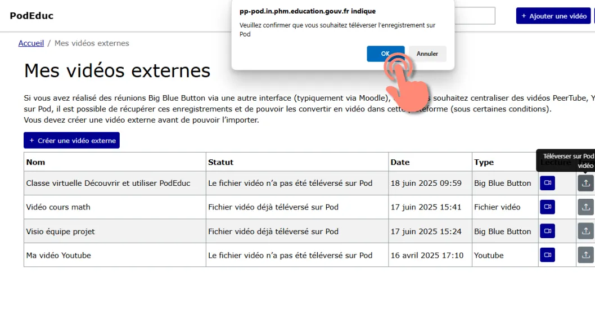Screen dimensions: 595x335
Task: Upload Ma vidéo Youtube to Pod
Action: click(585, 255)
